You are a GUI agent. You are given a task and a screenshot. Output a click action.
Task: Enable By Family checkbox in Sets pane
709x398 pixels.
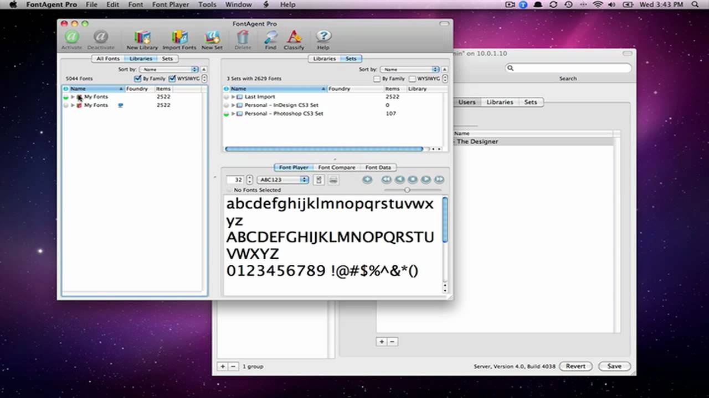tap(377, 78)
